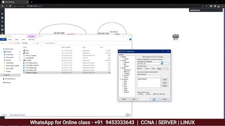
Task: Click the Load button in PuTTY
Action: click(x=165, y=79)
